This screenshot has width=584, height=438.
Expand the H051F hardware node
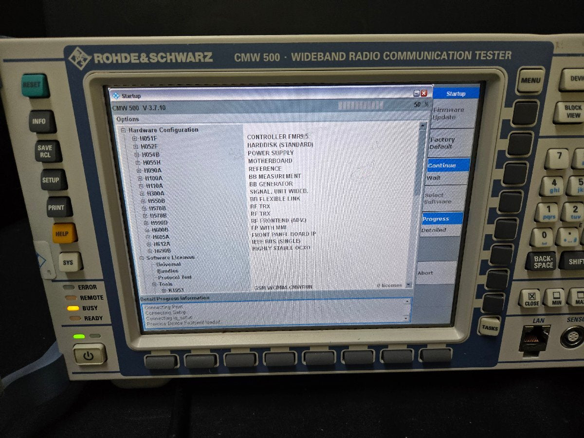pyautogui.click(x=135, y=139)
